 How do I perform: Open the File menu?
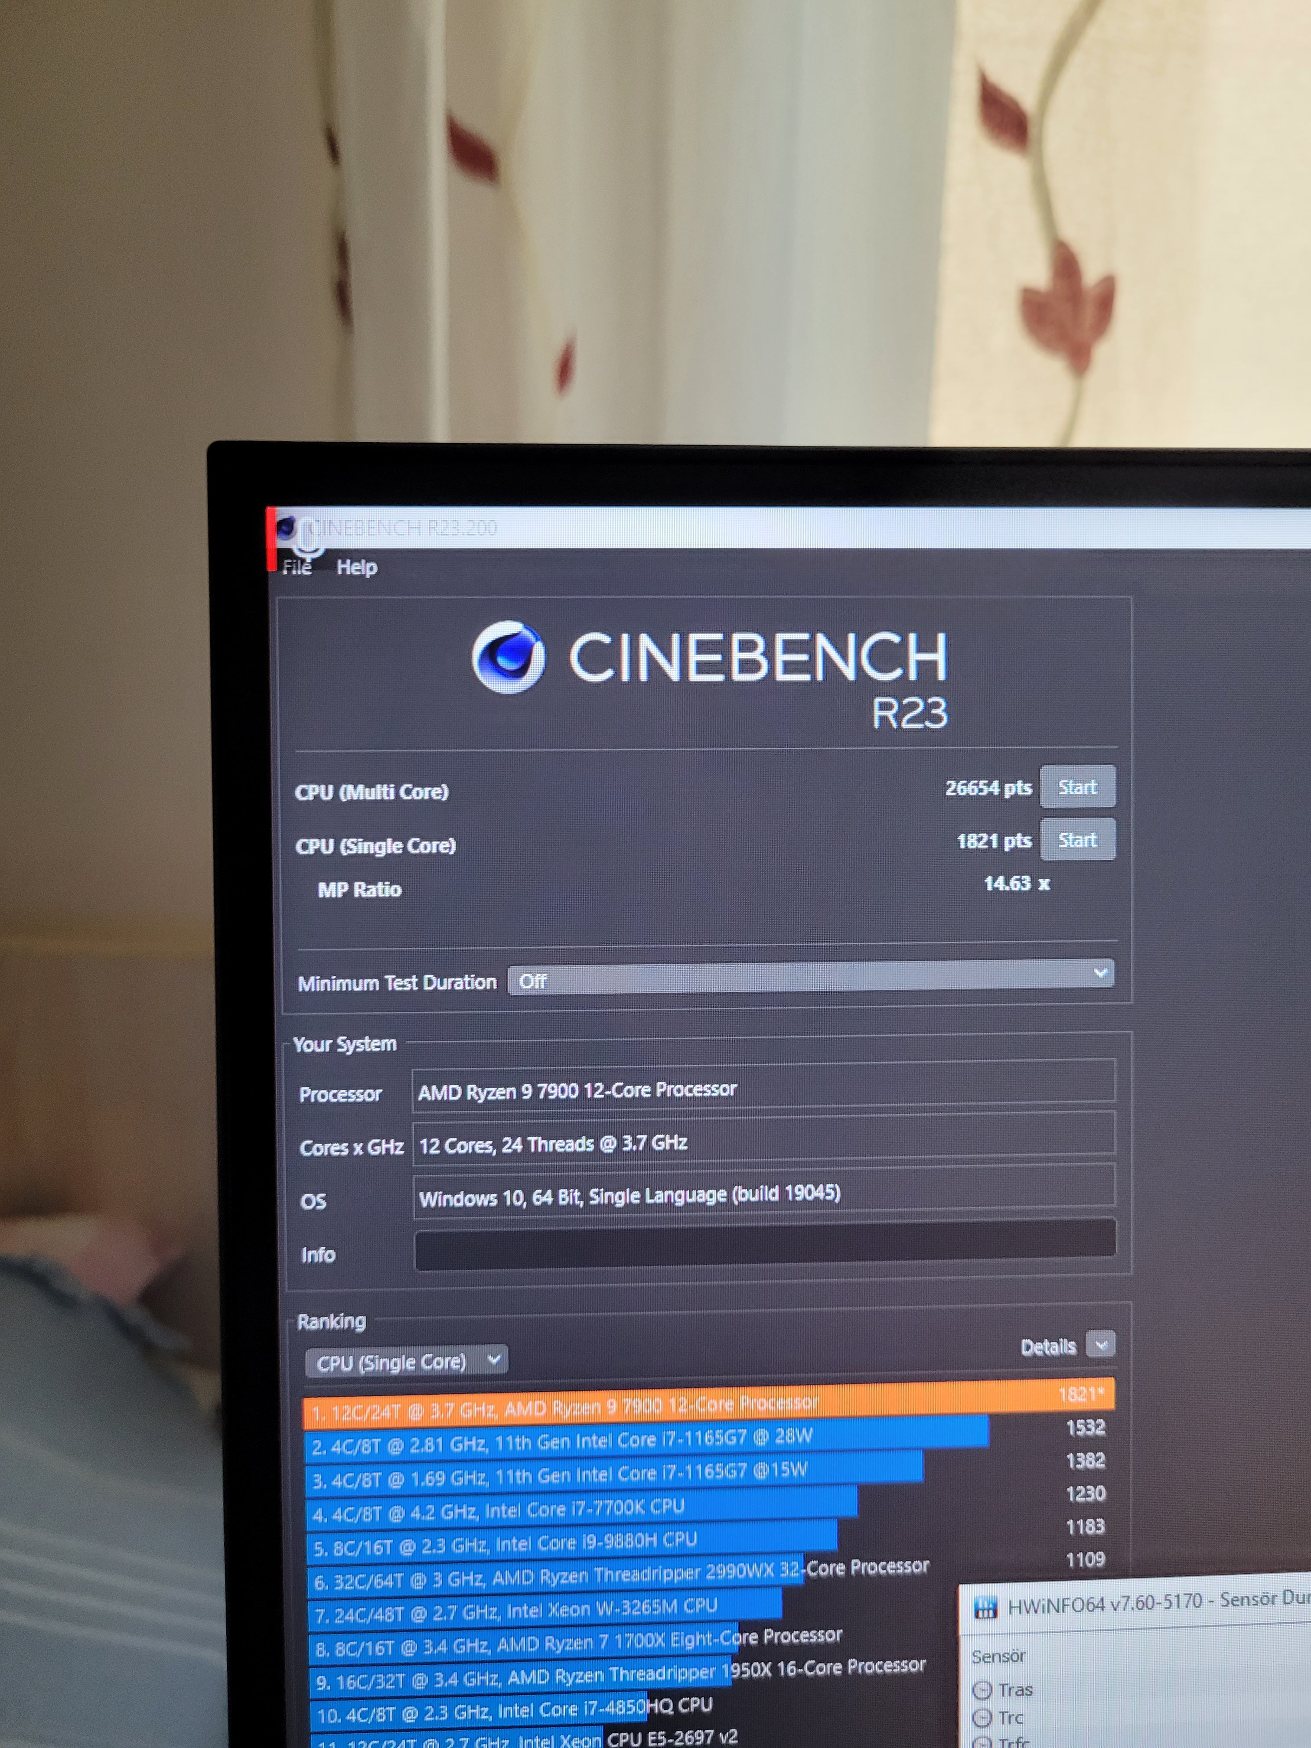[297, 567]
